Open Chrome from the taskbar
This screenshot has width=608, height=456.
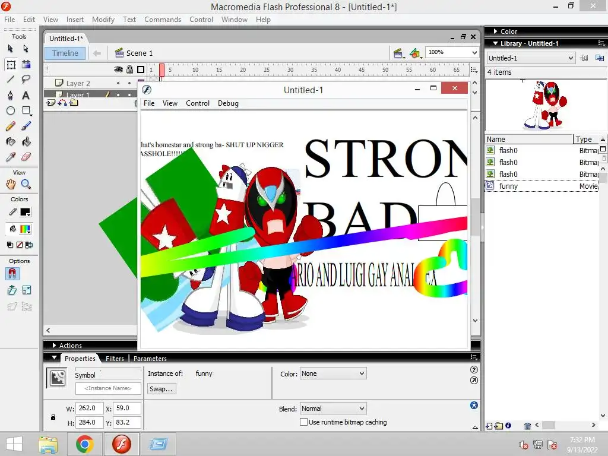(84, 444)
